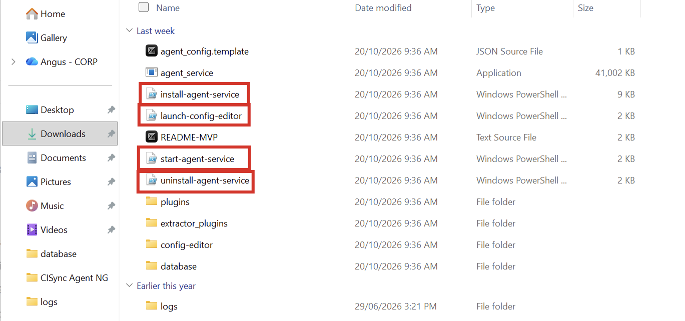Select the start-agent-service script icon
Viewport: 685px width, 321px height.
[152, 158]
